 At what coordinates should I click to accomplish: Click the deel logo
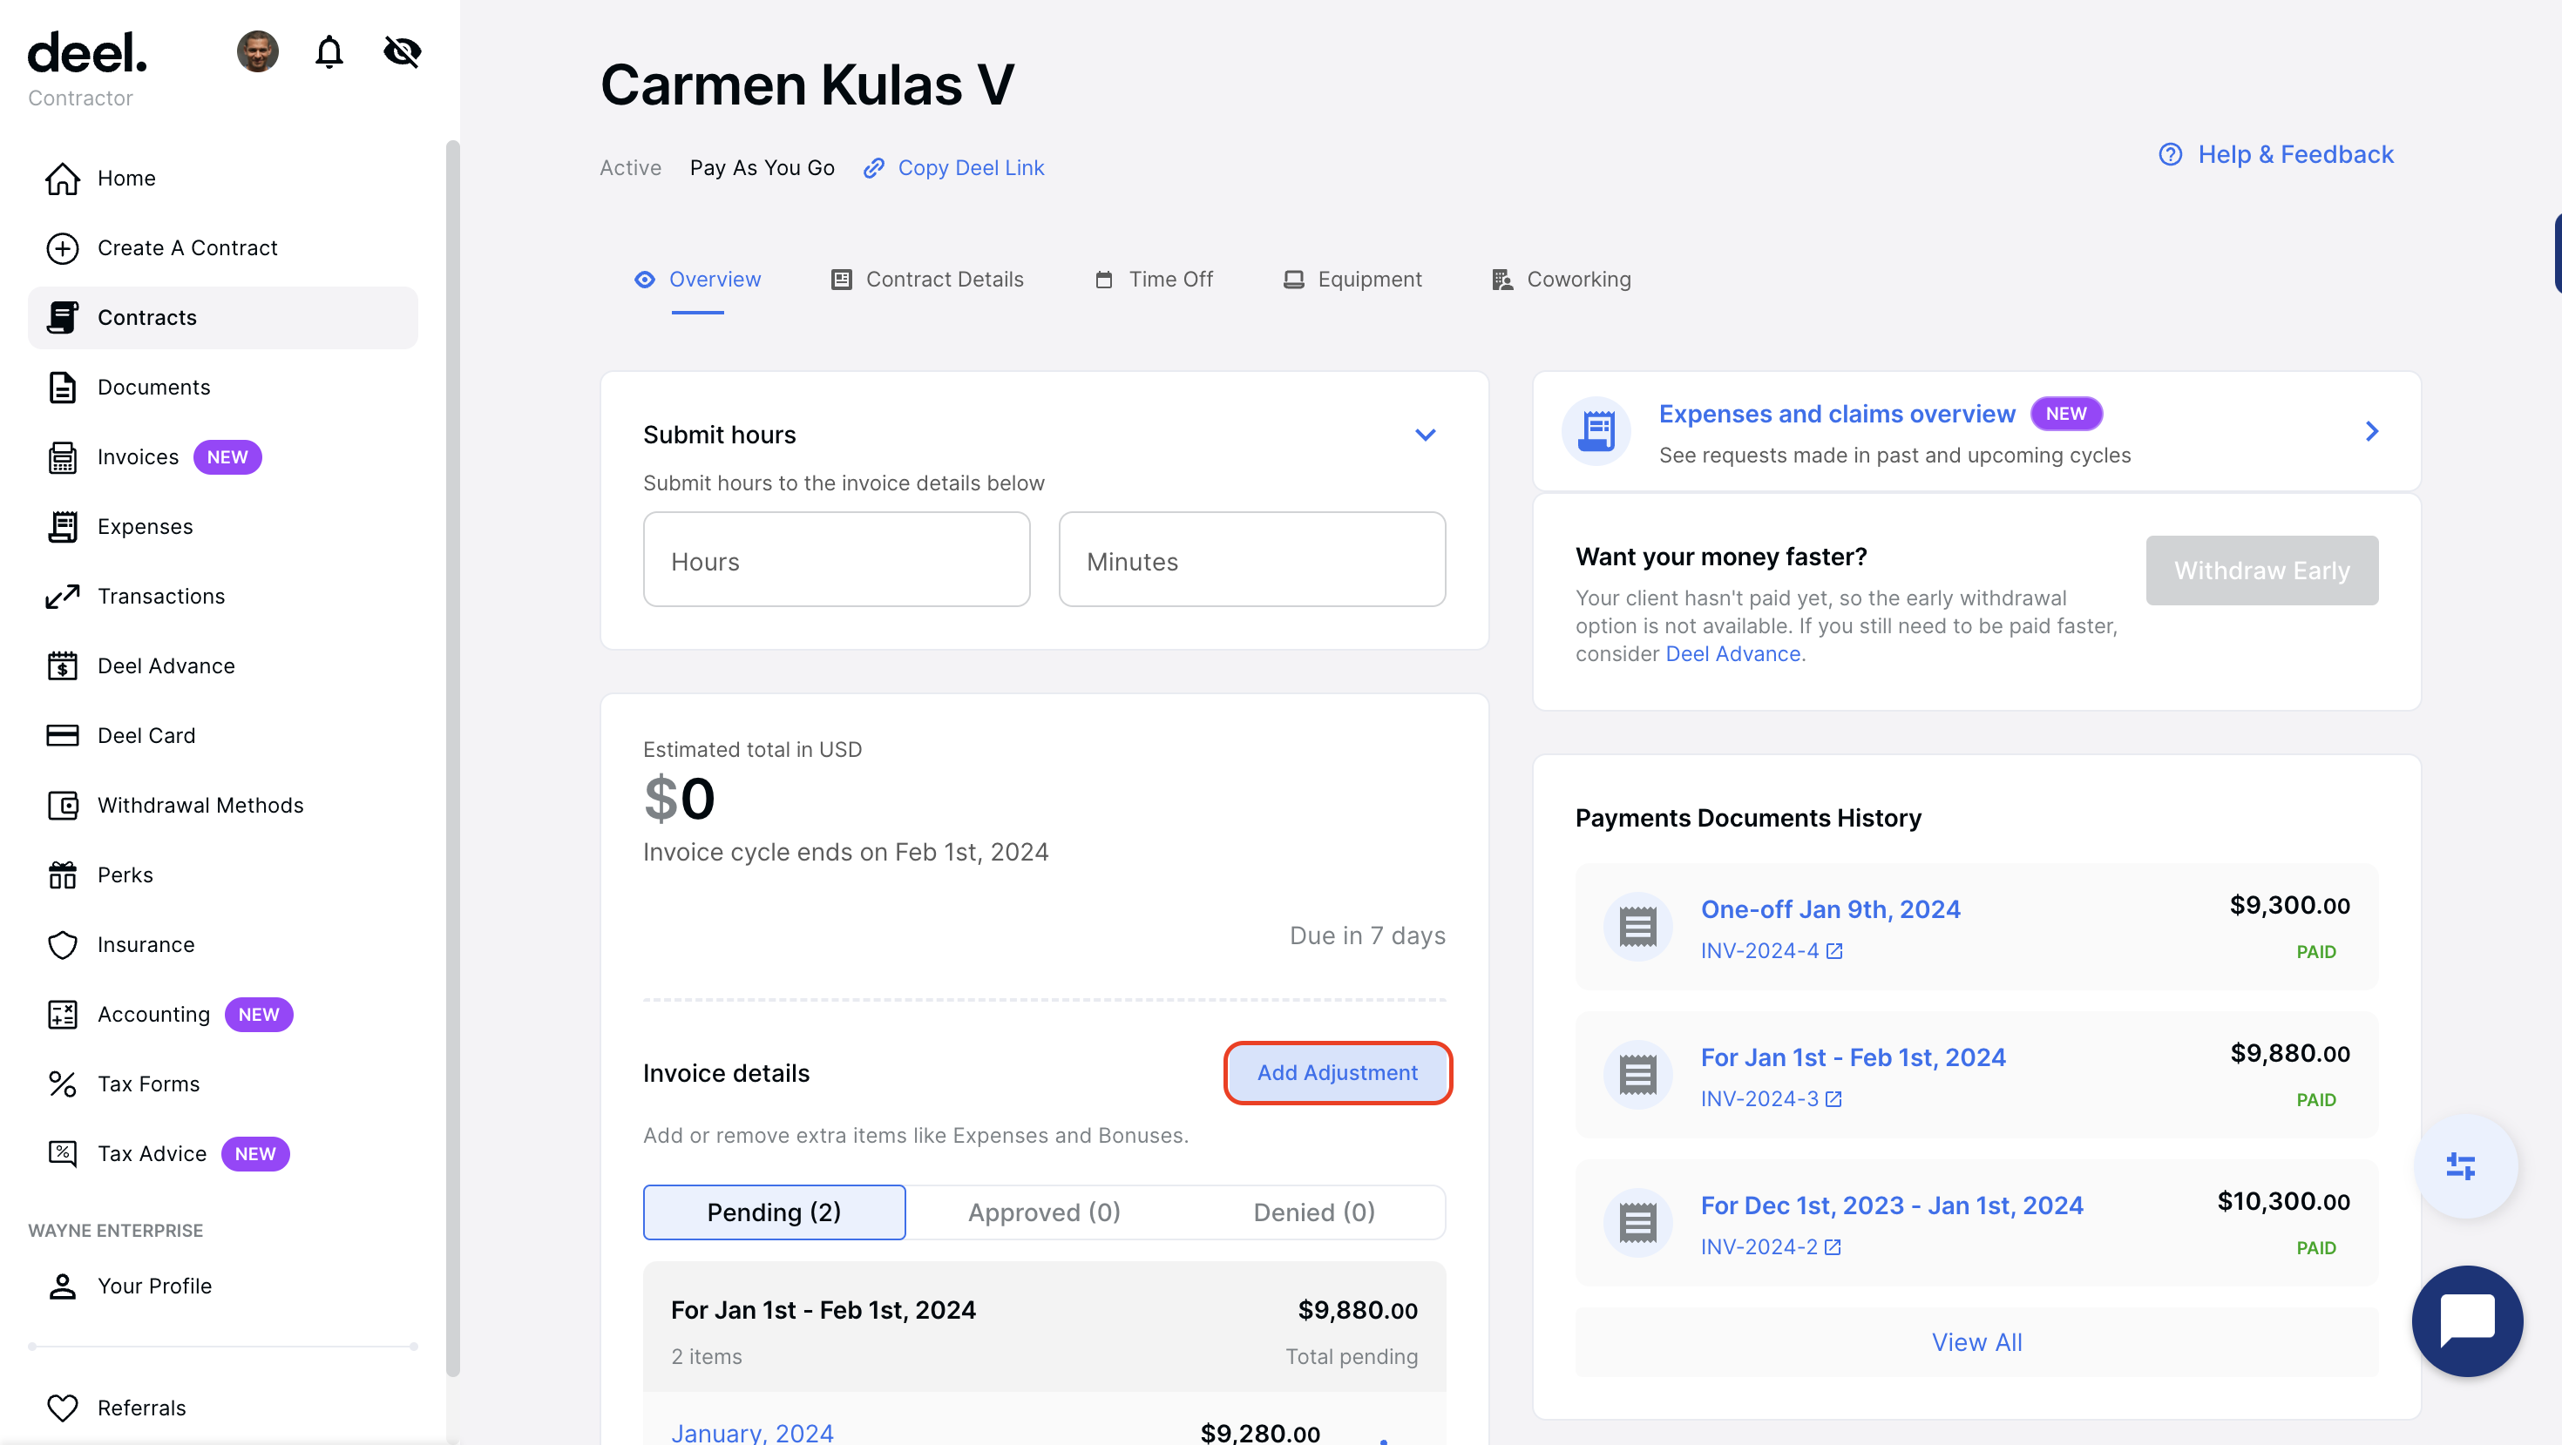[86, 54]
